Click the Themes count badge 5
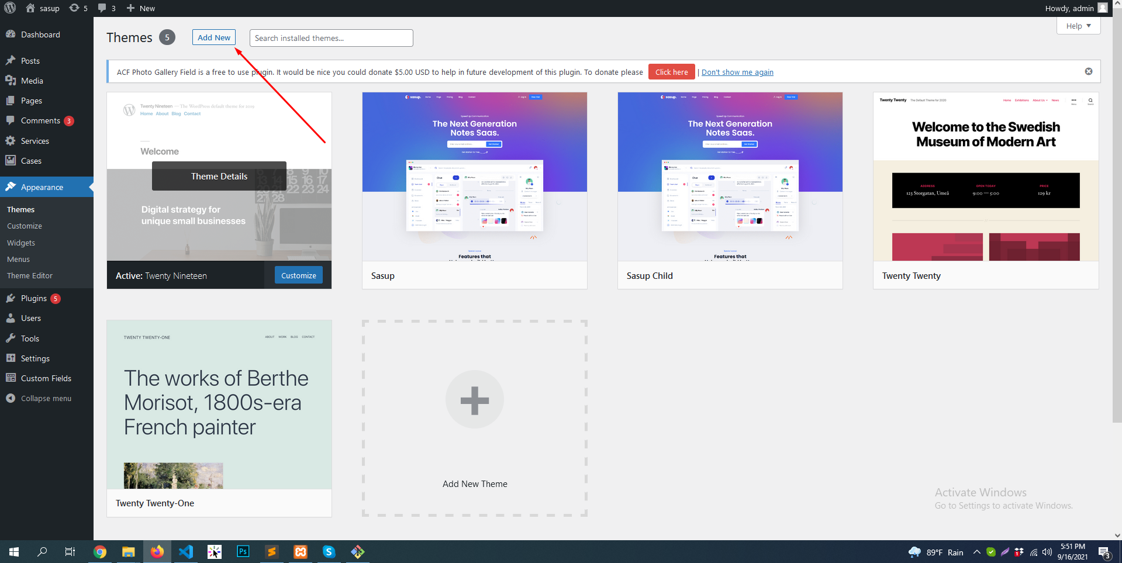Screen dimensions: 1122x563 click(167, 37)
